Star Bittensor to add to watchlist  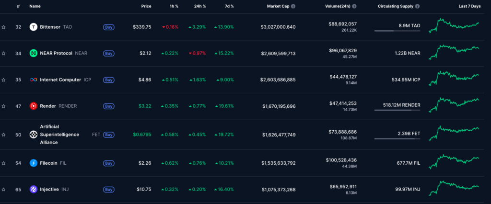tap(3, 27)
